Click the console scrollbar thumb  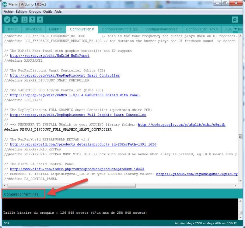(x=240, y=212)
